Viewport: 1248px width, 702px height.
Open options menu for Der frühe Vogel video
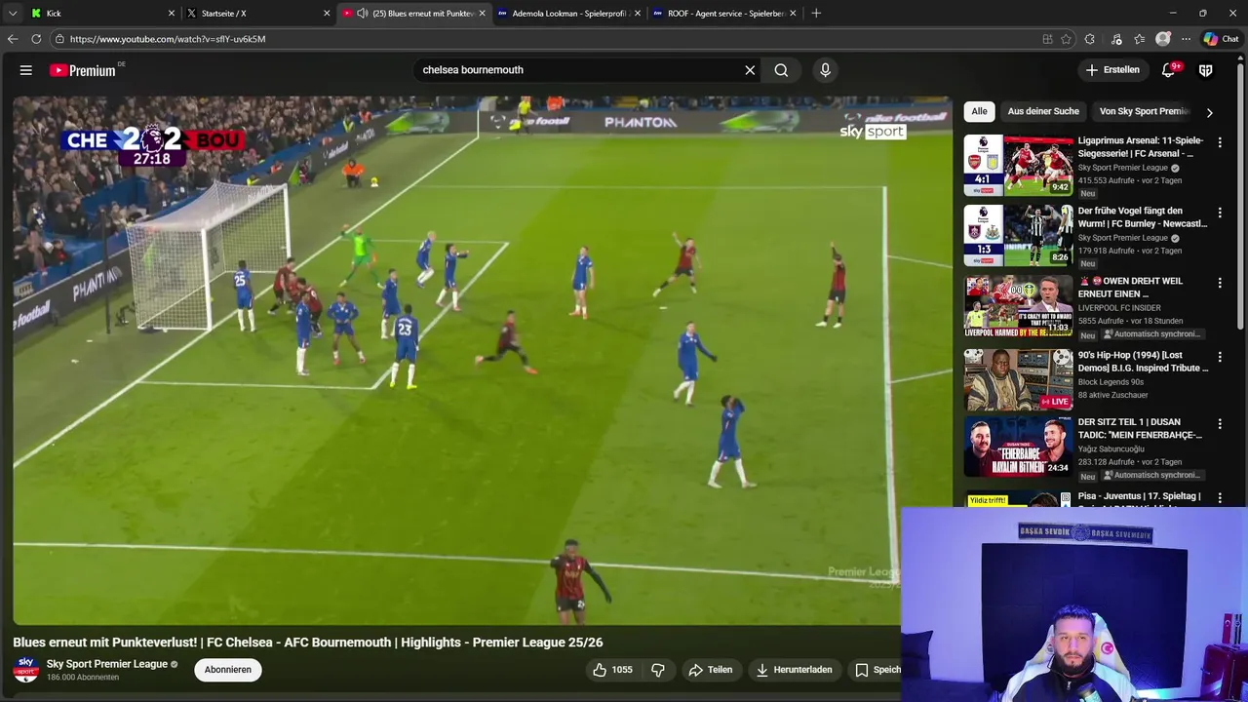pos(1219,213)
